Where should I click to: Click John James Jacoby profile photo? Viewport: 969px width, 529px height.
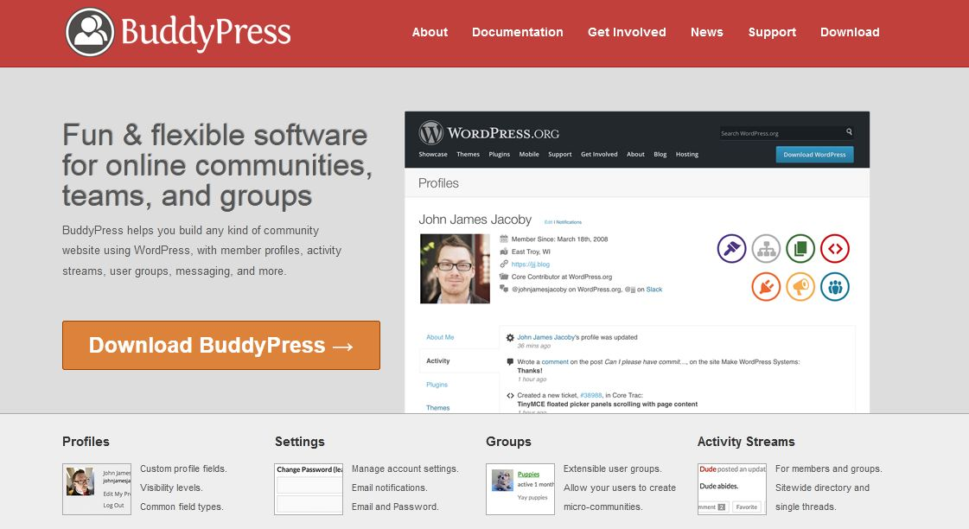[455, 269]
